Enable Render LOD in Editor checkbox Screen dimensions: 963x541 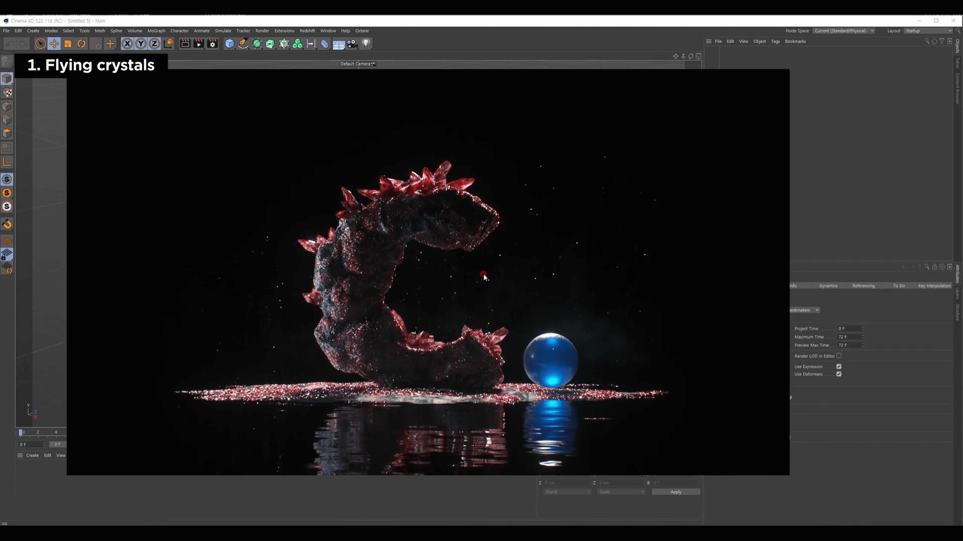coord(839,356)
